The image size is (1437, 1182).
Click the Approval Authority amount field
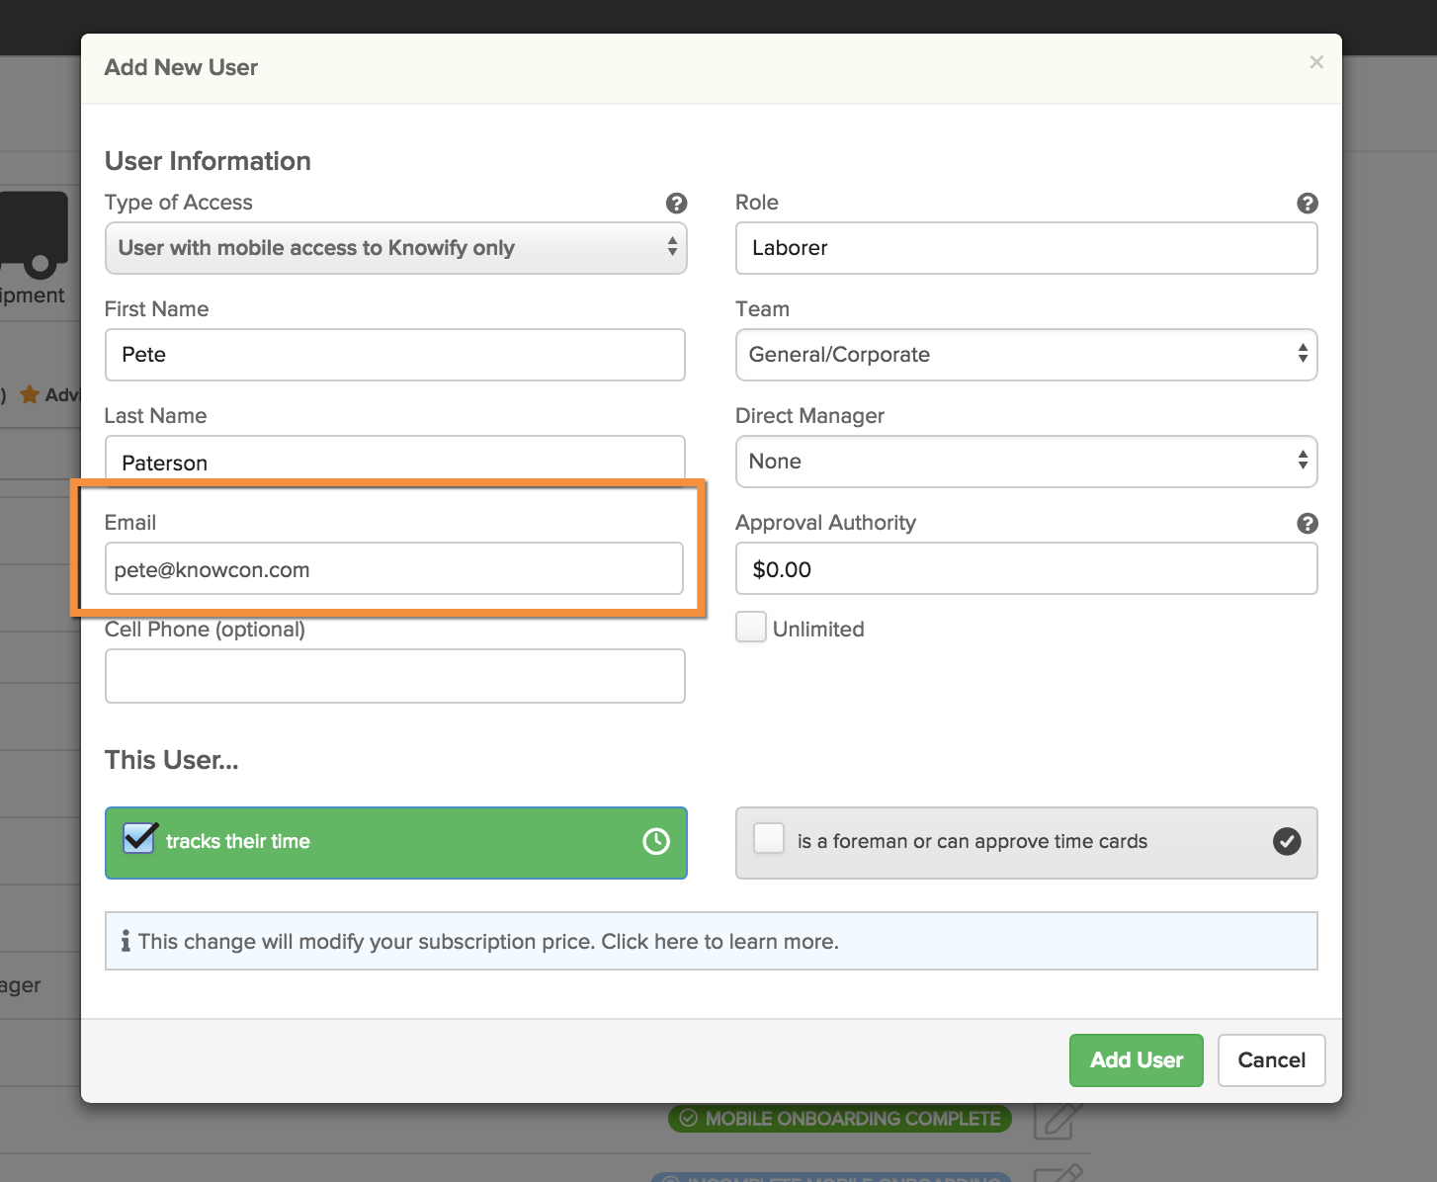coord(1026,568)
